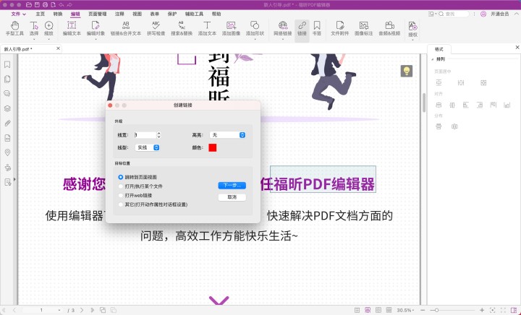Open the 书签 bookmark tool
The height and width of the screenshot is (315, 521).
tap(317, 28)
